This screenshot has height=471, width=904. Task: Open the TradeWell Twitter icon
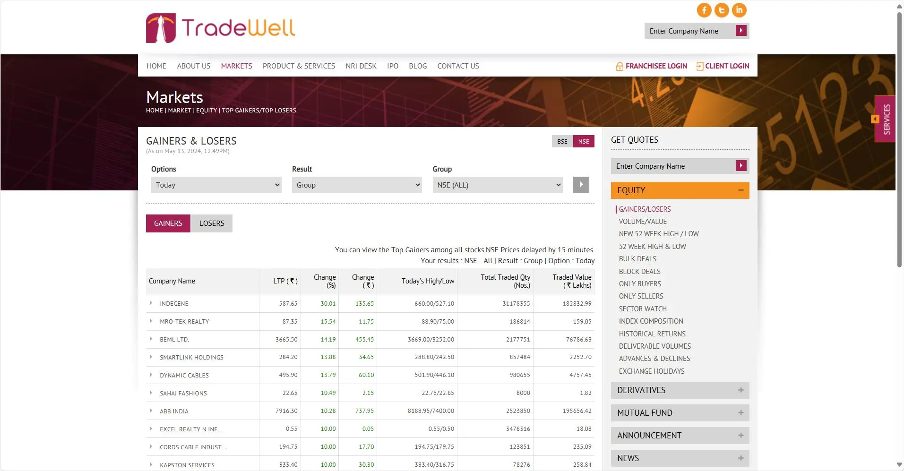722,10
